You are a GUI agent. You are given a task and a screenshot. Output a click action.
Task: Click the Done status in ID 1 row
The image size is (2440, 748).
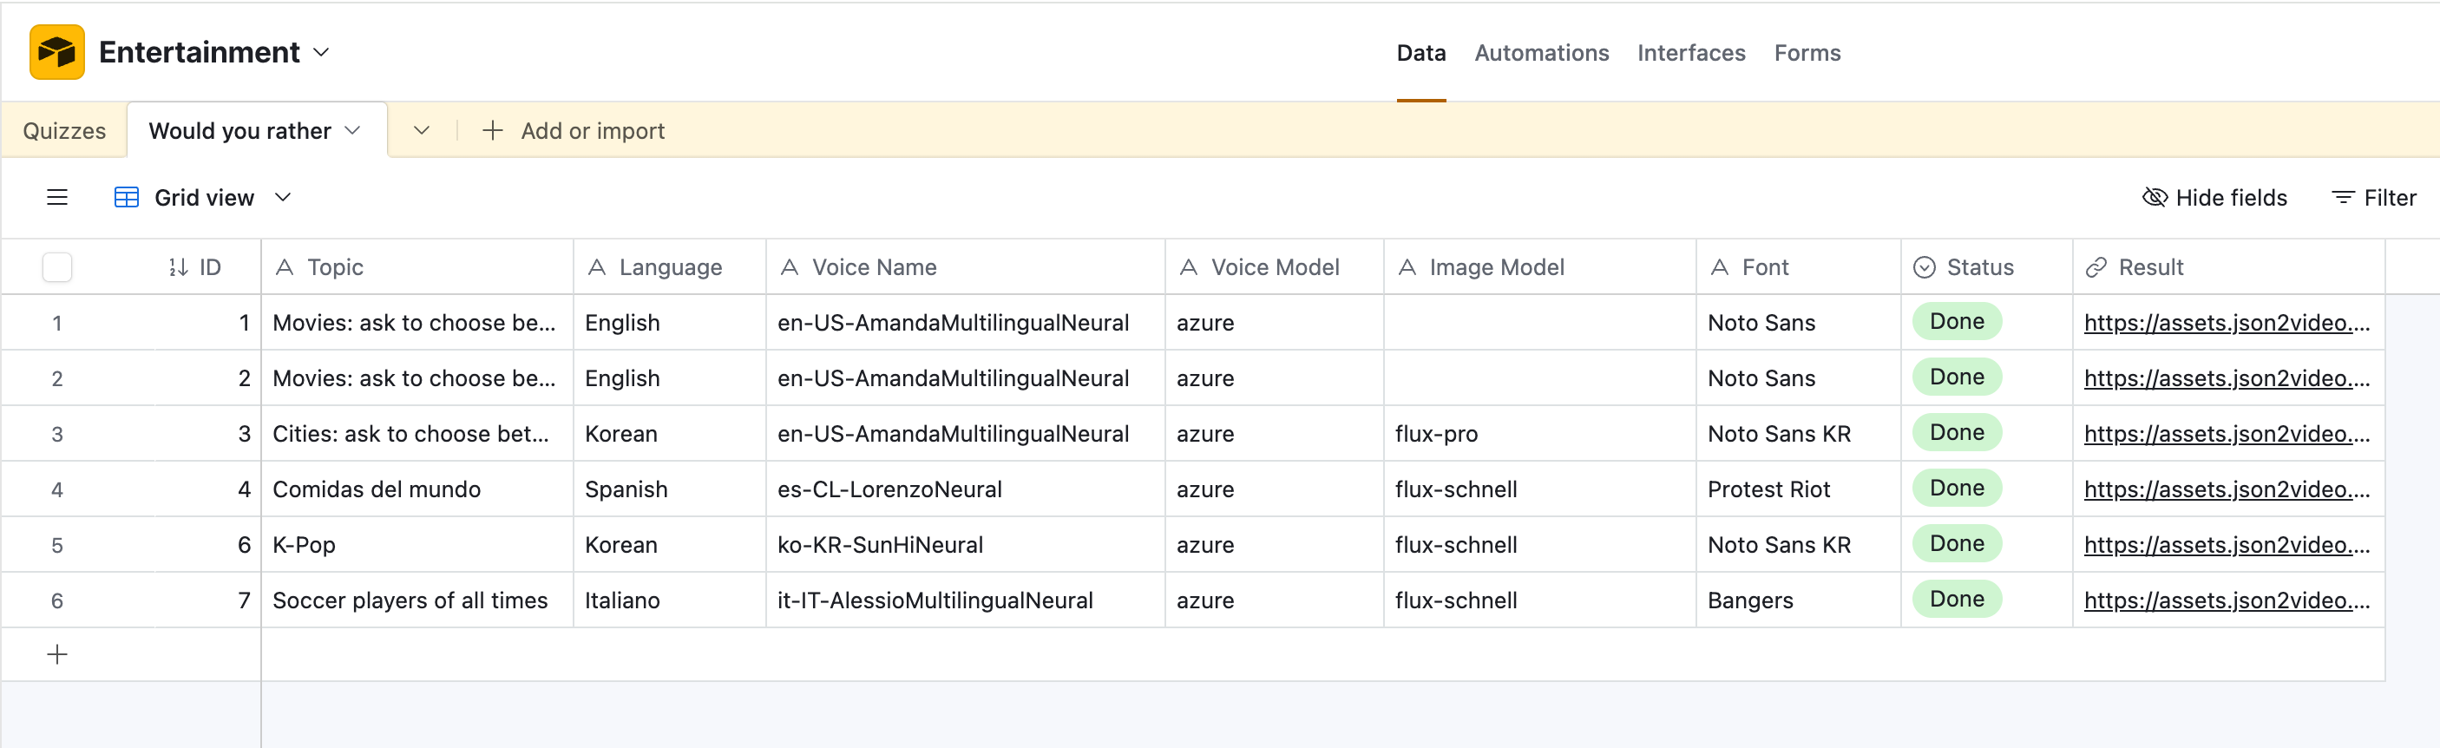pyautogui.click(x=1957, y=321)
